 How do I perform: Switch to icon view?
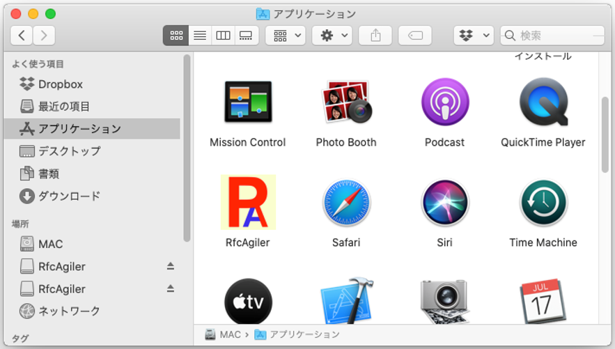176,36
